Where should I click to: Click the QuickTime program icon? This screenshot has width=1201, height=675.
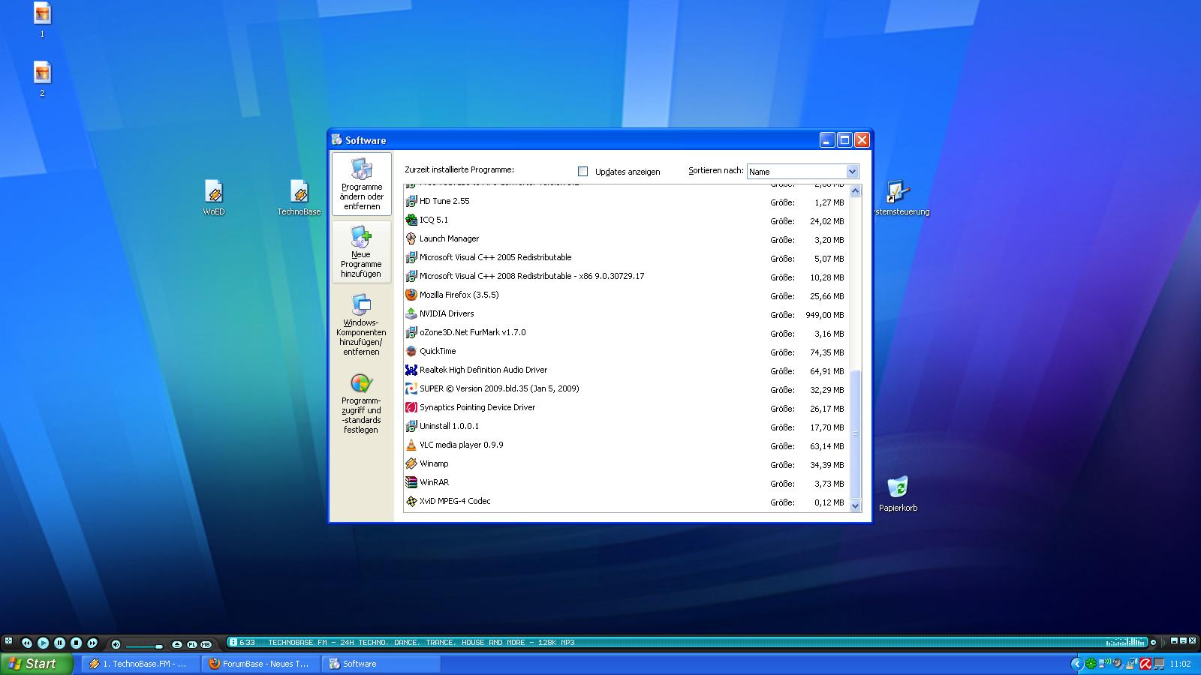(411, 351)
